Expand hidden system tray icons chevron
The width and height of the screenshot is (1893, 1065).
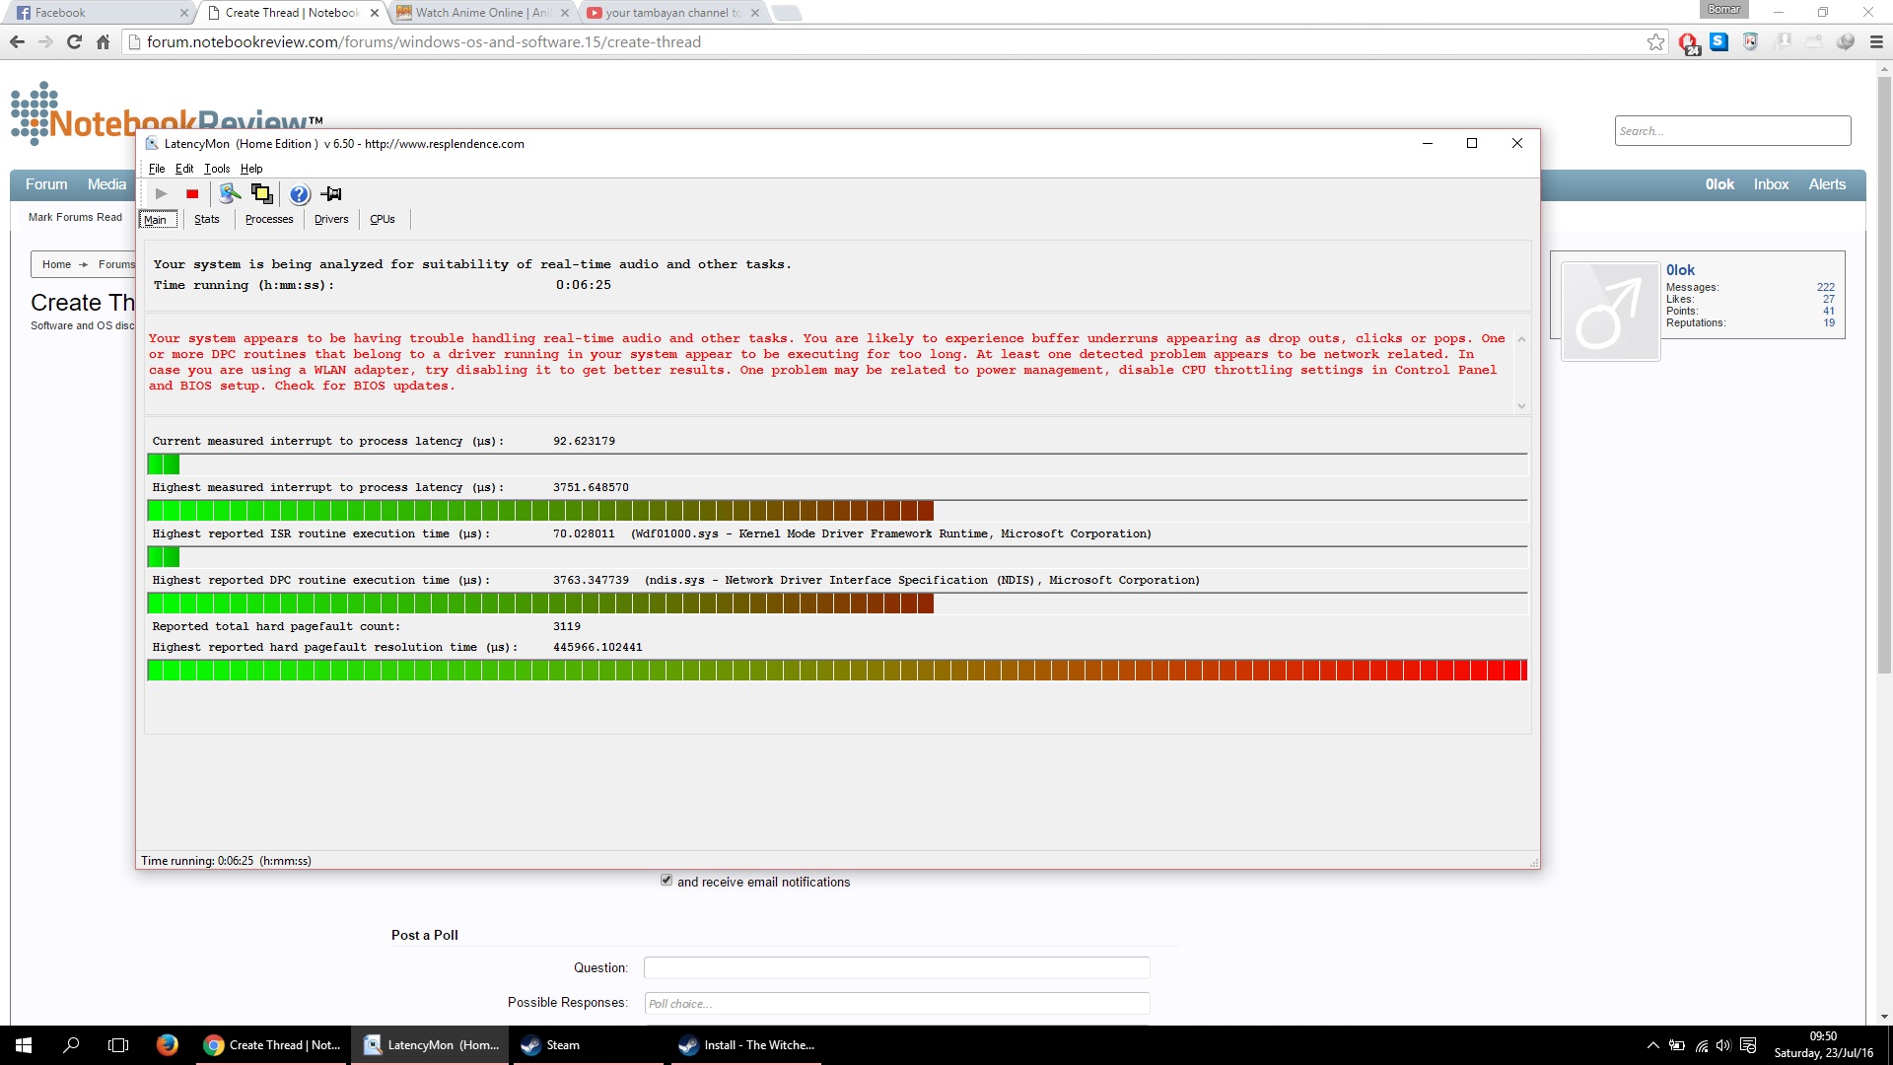[1653, 1045]
